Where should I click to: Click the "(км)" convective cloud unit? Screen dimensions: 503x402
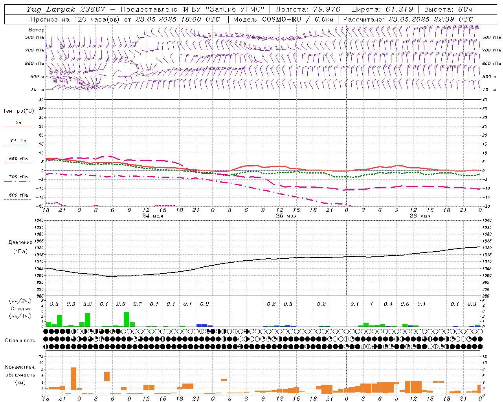(20, 382)
